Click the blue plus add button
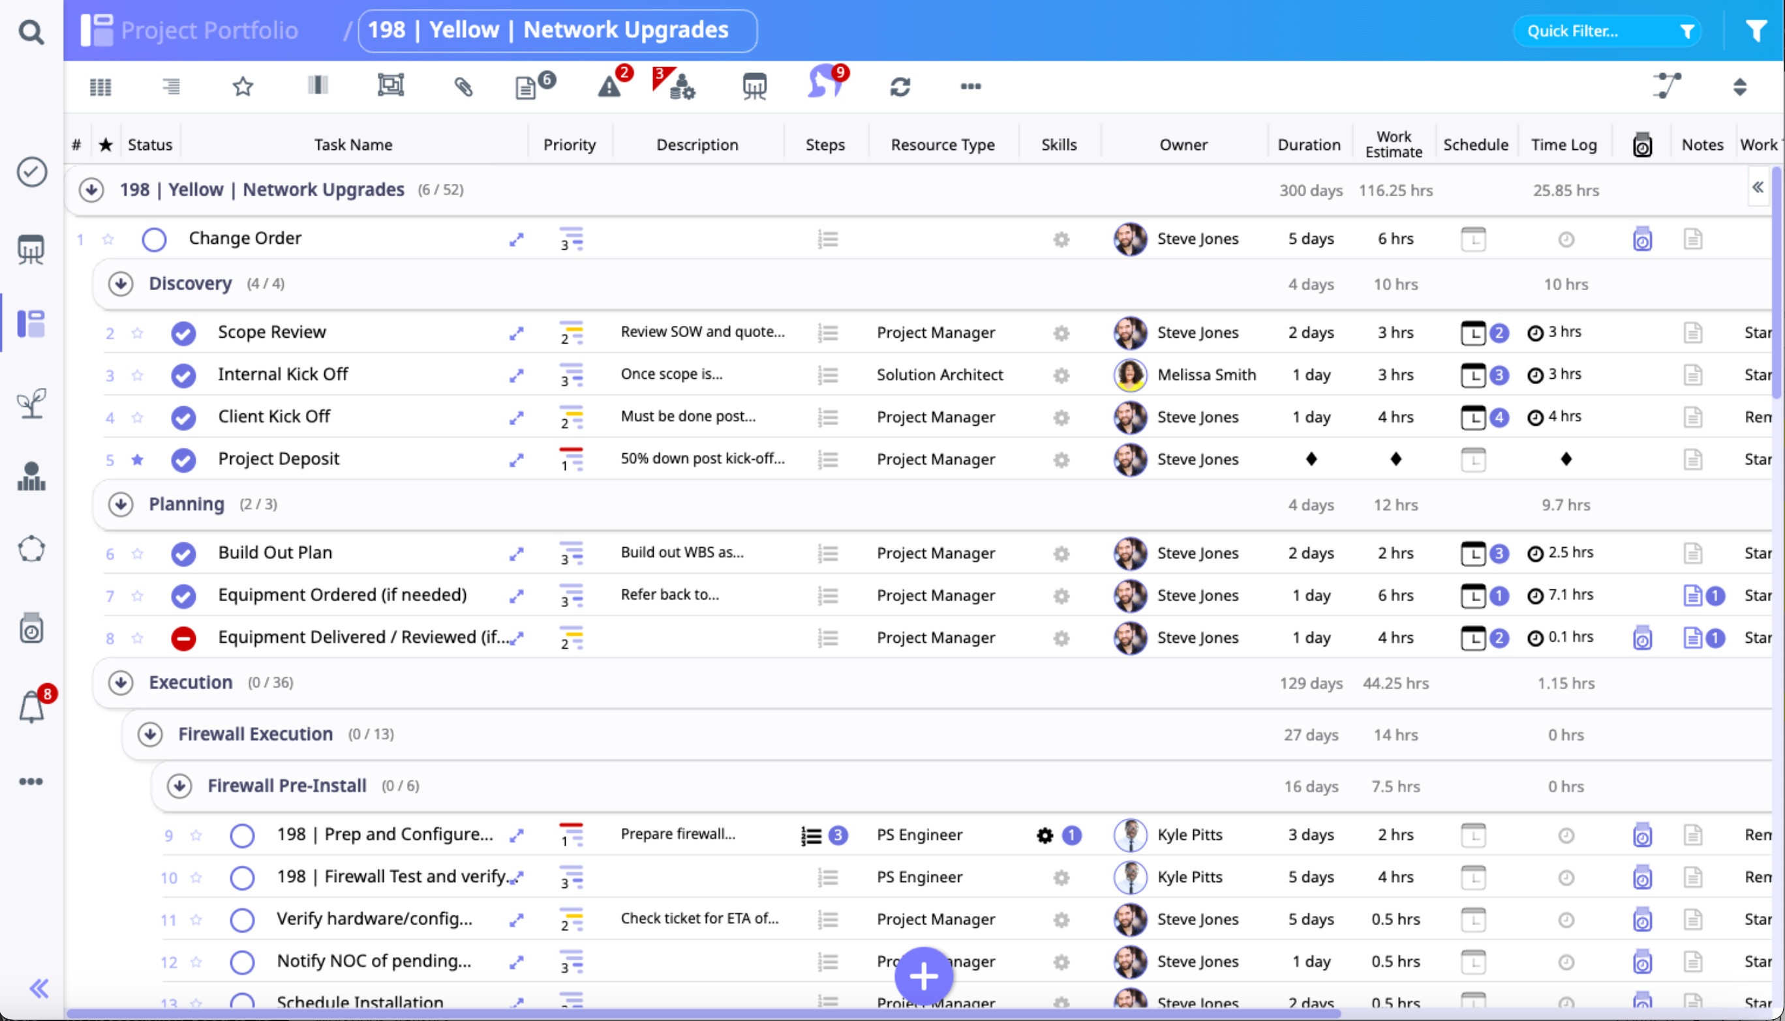Viewport: 1785px width, 1021px height. [x=923, y=975]
